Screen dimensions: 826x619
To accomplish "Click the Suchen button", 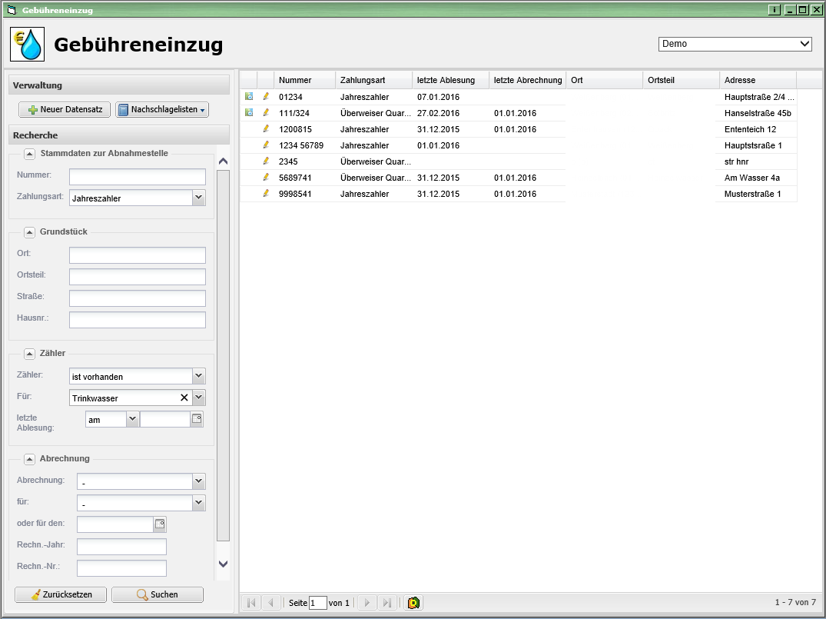I will click(x=158, y=594).
